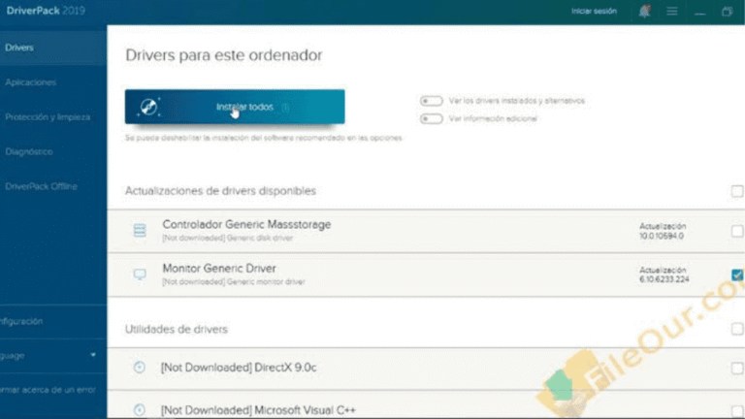Check the Actualizaciones de drivers disponibles checkbox

point(737,191)
